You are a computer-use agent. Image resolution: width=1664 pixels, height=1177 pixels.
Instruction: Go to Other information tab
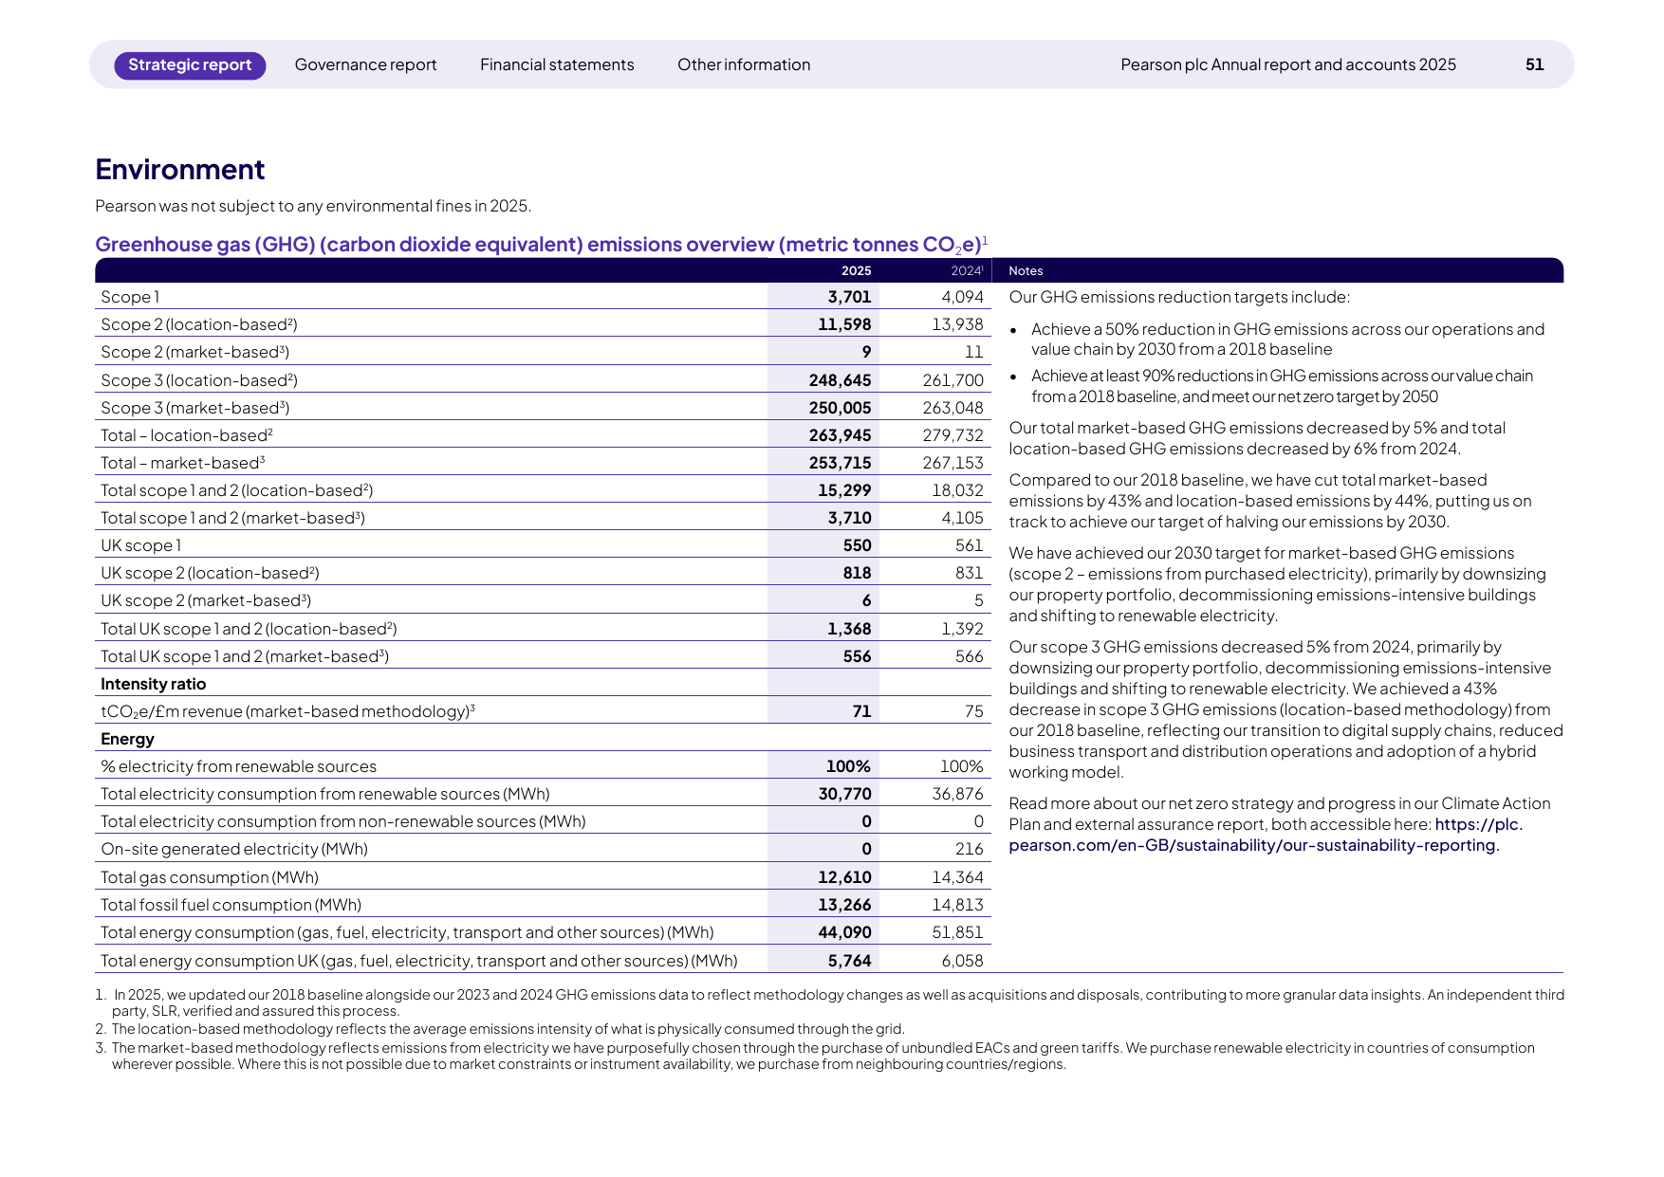coord(744,65)
